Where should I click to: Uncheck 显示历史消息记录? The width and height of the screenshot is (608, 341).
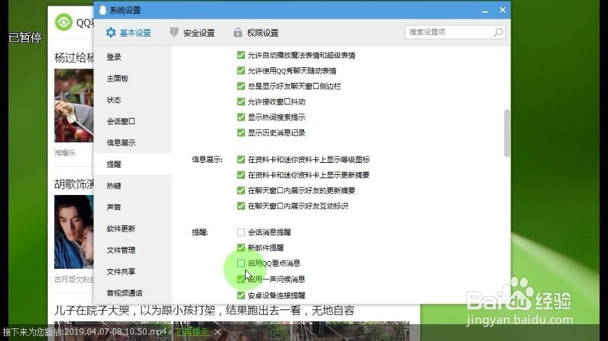pos(241,133)
